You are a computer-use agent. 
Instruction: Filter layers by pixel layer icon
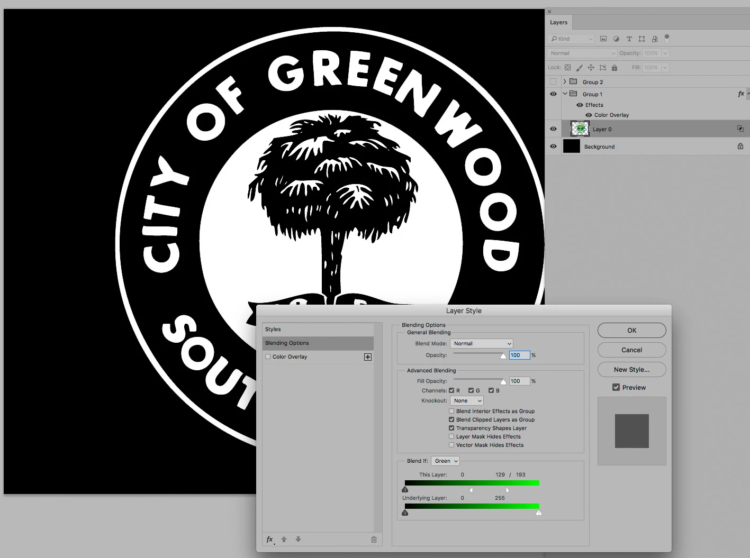(x=603, y=39)
